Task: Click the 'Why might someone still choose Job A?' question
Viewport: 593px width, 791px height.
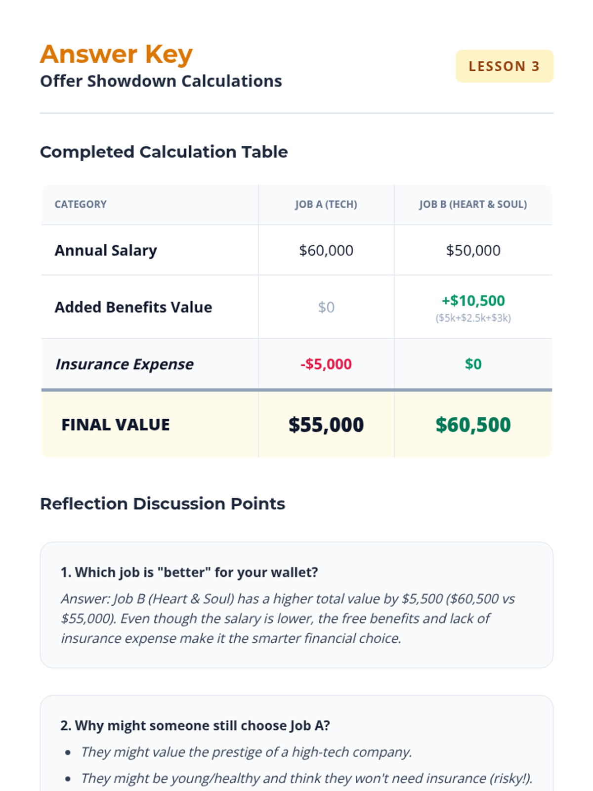Action: pyautogui.click(x=195, y=725)
